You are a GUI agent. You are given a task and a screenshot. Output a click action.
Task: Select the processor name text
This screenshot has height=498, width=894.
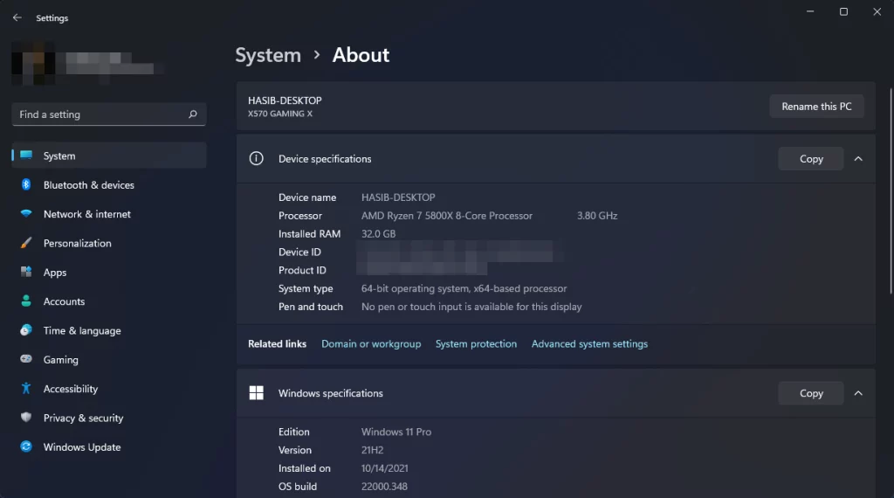[447, 216]
